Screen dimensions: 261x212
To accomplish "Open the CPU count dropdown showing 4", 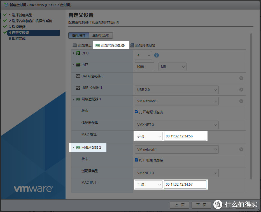I will (143, 55).
